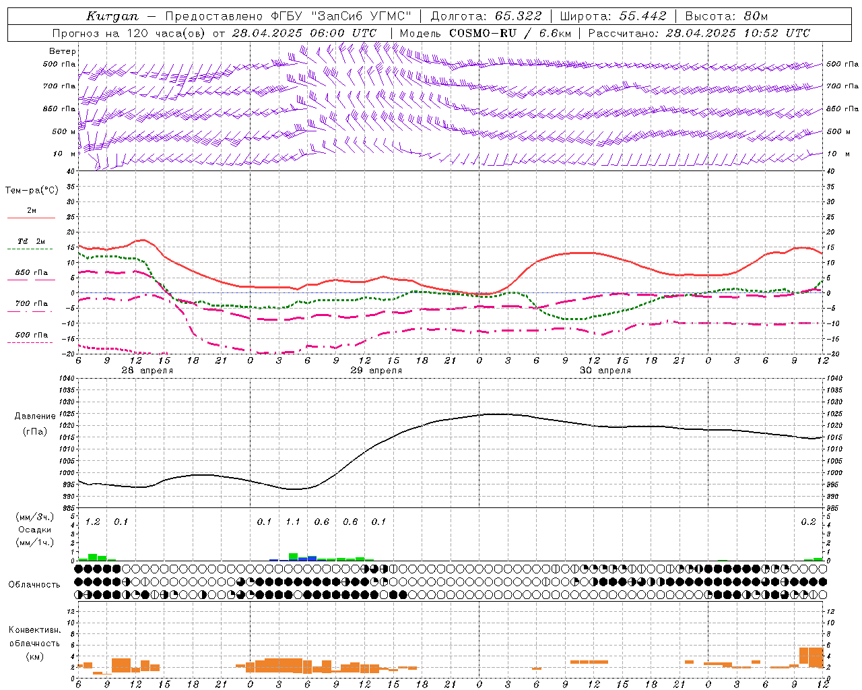Click the Ветер panel label
Screen dimensions: 862x690
(63, 51)
